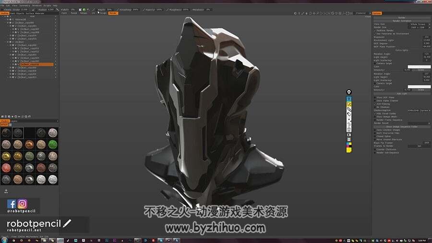The image size is (432, 243).
Task: Switch to the Sculpt room tab
Action: [103, 13]
